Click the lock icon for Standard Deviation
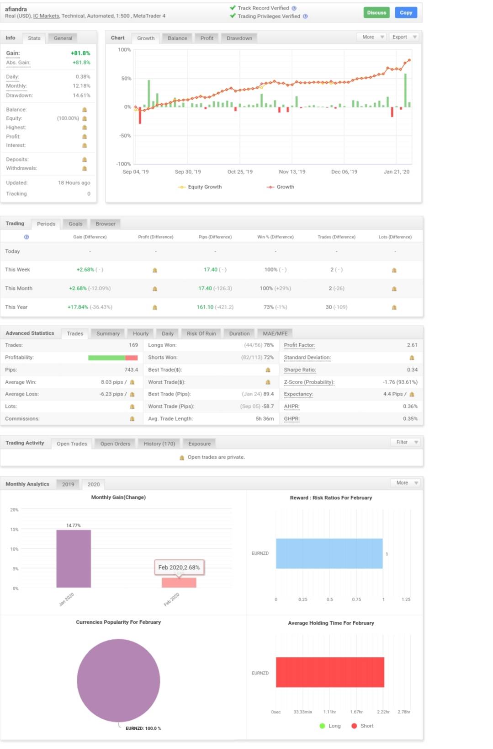Screen dimensions: 493x749 pyautogui.click(x=412, y=358)
